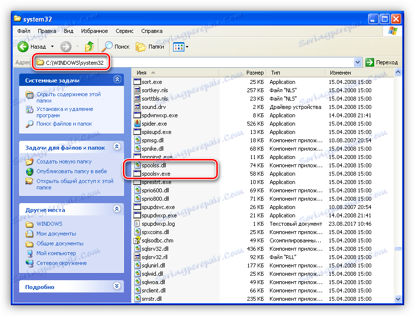Click Создать новую папку link
The width and height of the screenshot is (415, 316).
coord(64,161)
